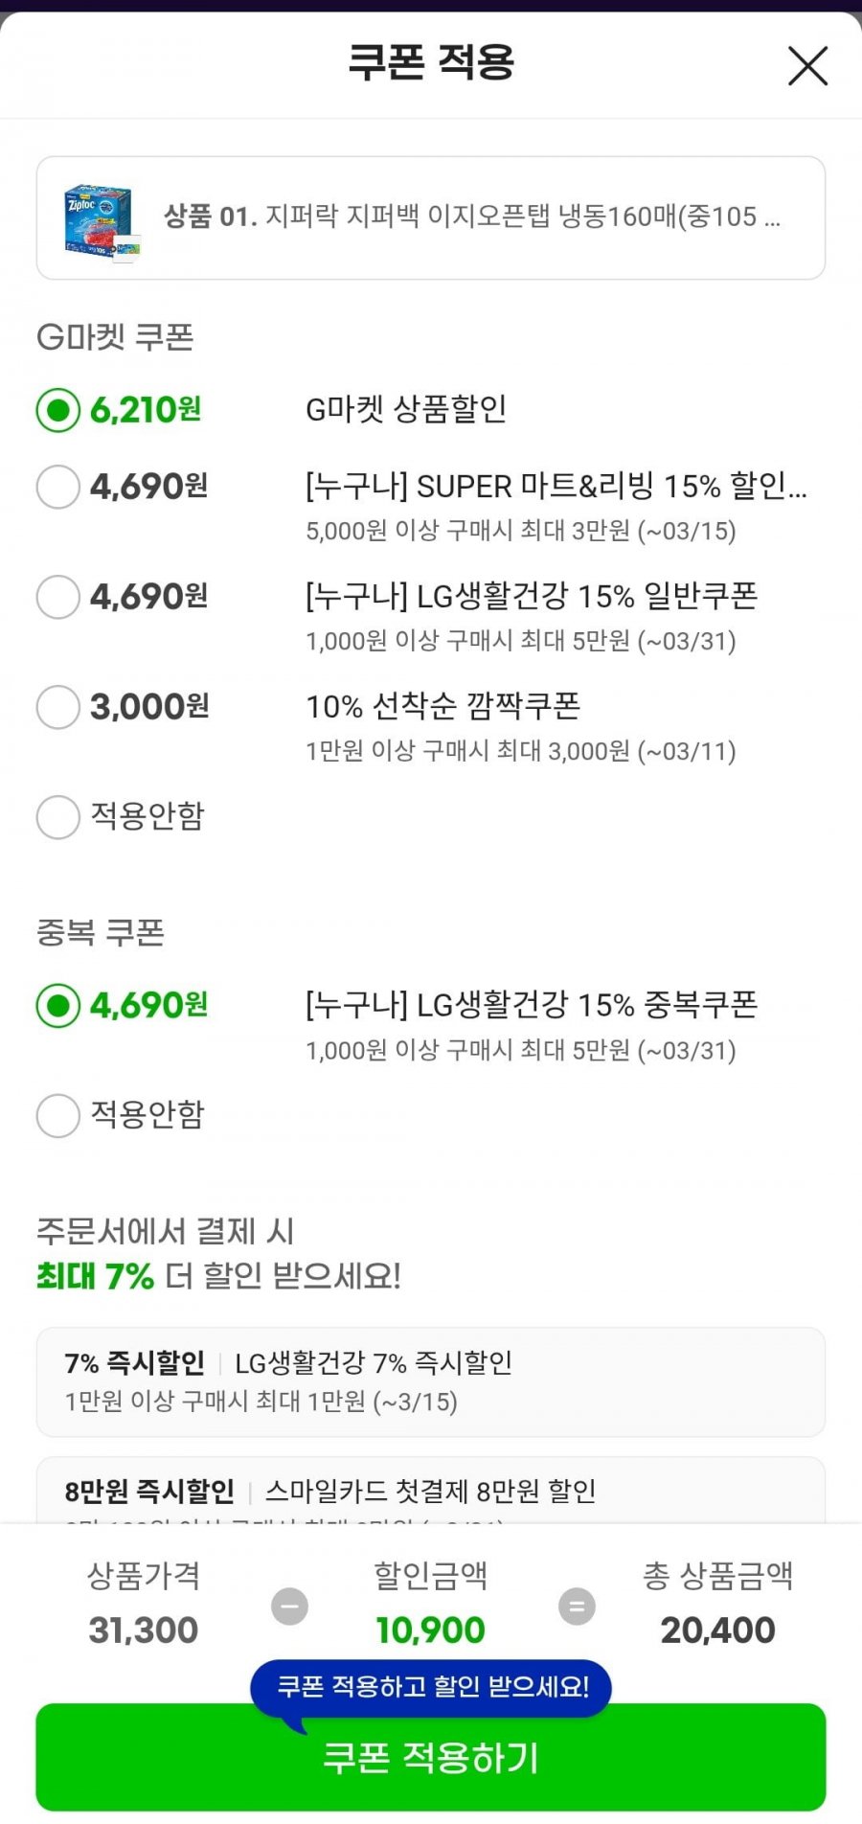The width and height of the screenshot is (862, 1824).
Task: Tap the Ziploc product thumbnail image
Action: (x=100, y=220)
